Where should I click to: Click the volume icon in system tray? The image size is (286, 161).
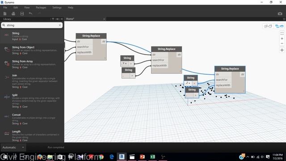click(x=262, y=157)
